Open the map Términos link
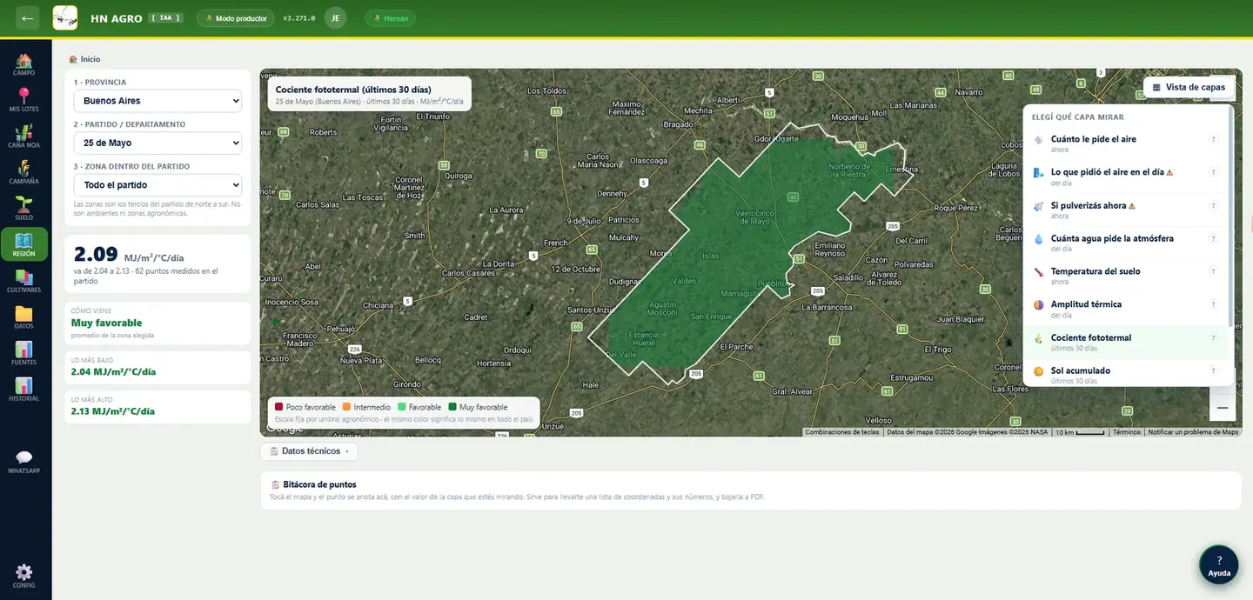The height and width of the screenshot is (600, 1253). coord(1126,432)
